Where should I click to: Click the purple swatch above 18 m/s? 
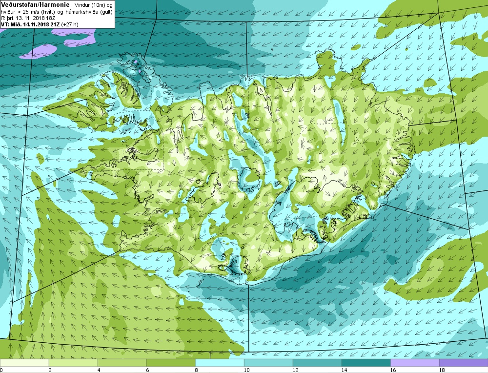click(x=464, y=363)
